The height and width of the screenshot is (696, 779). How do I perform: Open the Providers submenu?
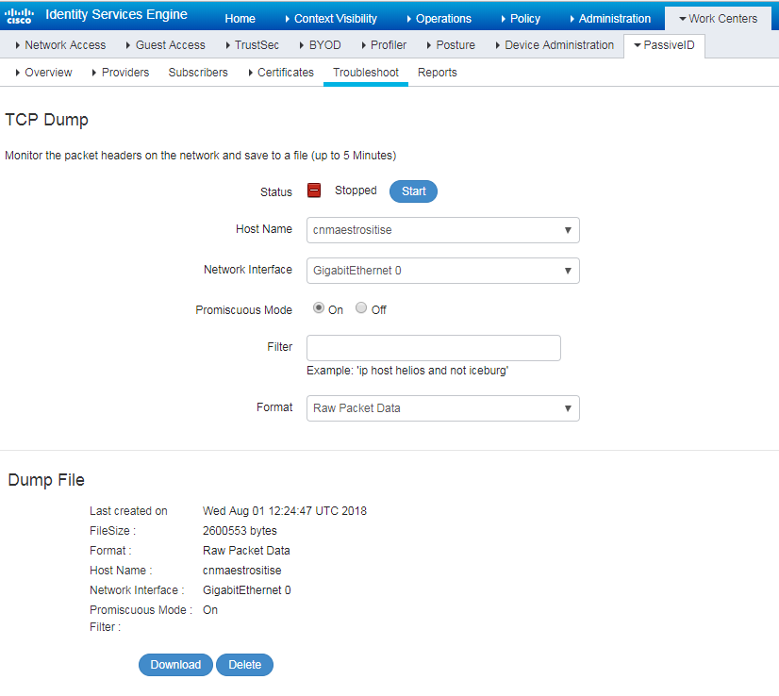coord(121,73)
